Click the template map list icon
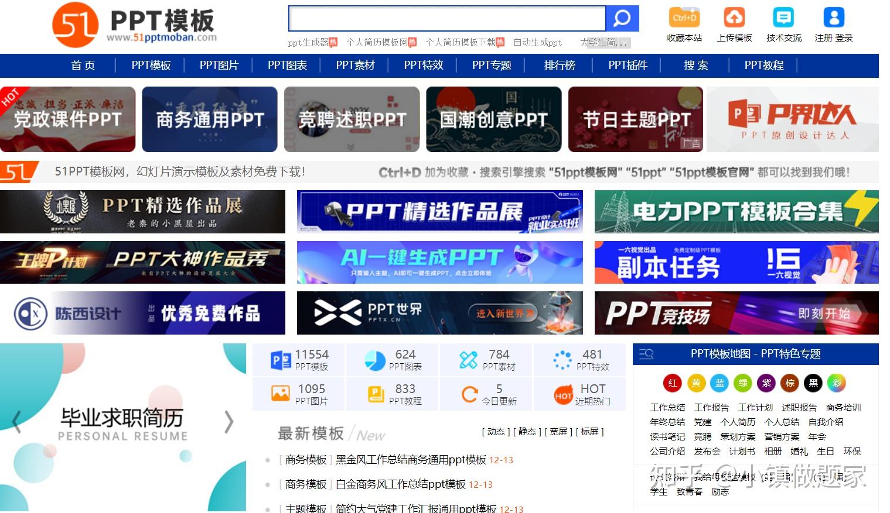The width and height of the screenshot is (890, 513). 646,354
